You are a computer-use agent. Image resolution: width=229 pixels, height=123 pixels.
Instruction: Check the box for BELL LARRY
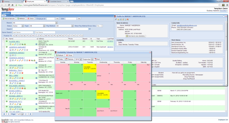[3, 75]
